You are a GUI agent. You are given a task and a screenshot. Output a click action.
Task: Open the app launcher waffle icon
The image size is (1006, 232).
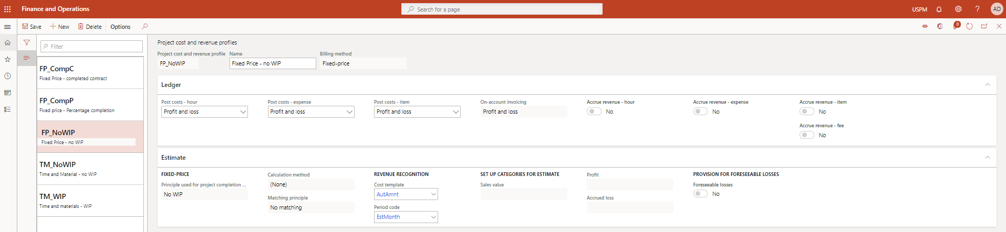[x=7, y=9]
